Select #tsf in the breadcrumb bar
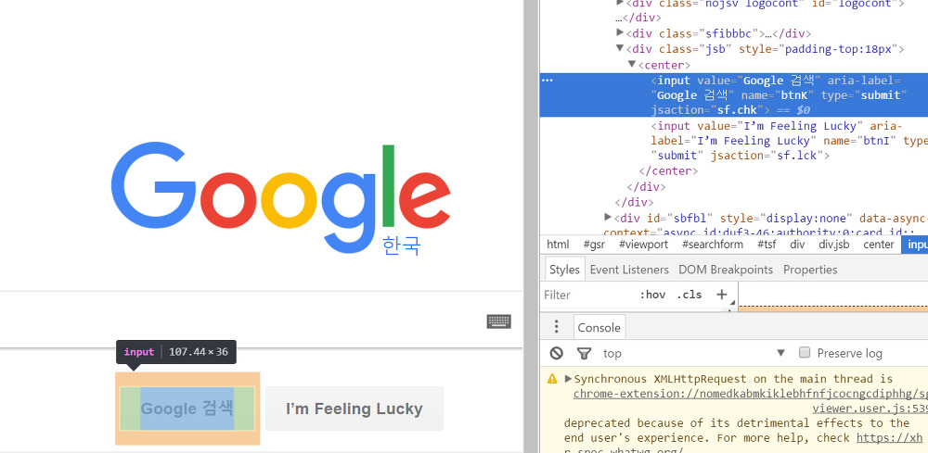Image resolution: width=928 pixels, height=453 pixels. tap(767, 245)
